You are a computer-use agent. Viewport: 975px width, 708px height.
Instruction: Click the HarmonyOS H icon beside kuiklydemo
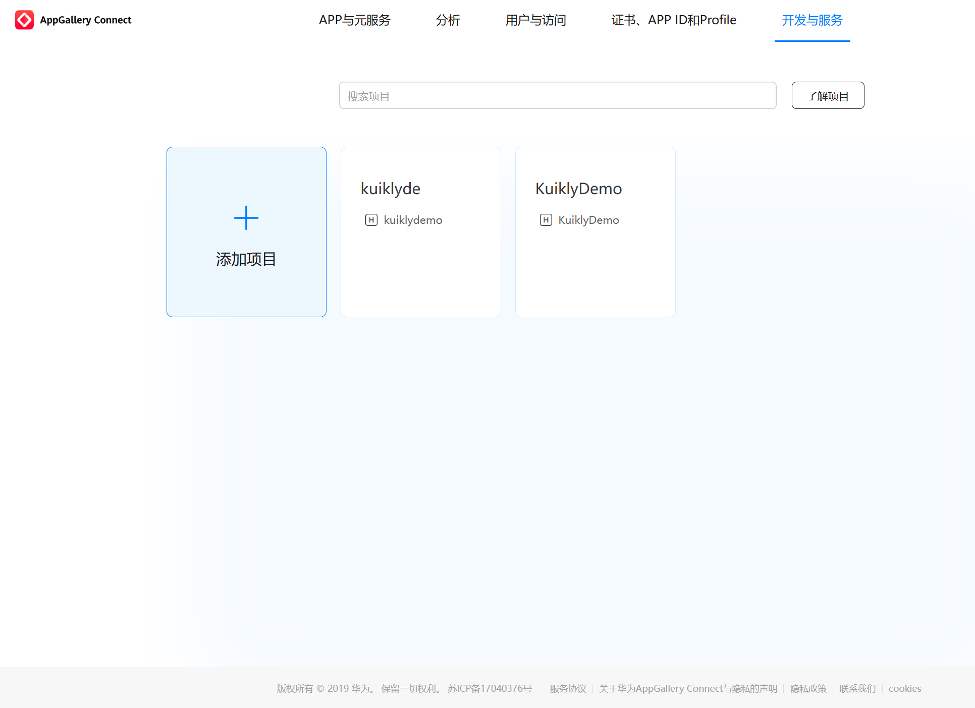point(371,220)
